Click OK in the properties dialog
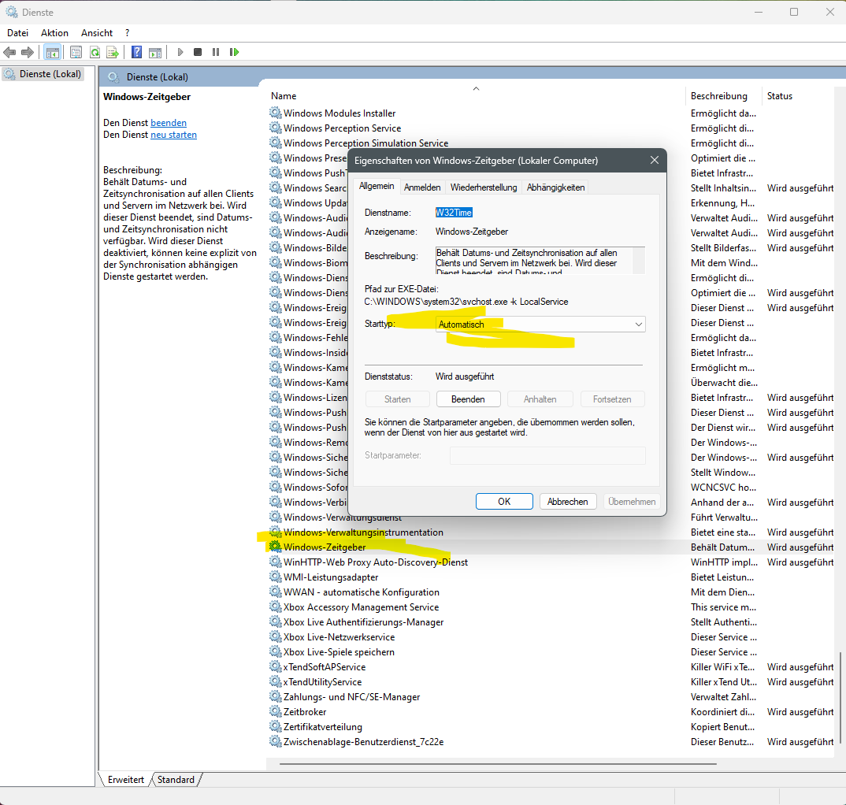This screenshot has width=846, height=805. (x=504, y=501)
